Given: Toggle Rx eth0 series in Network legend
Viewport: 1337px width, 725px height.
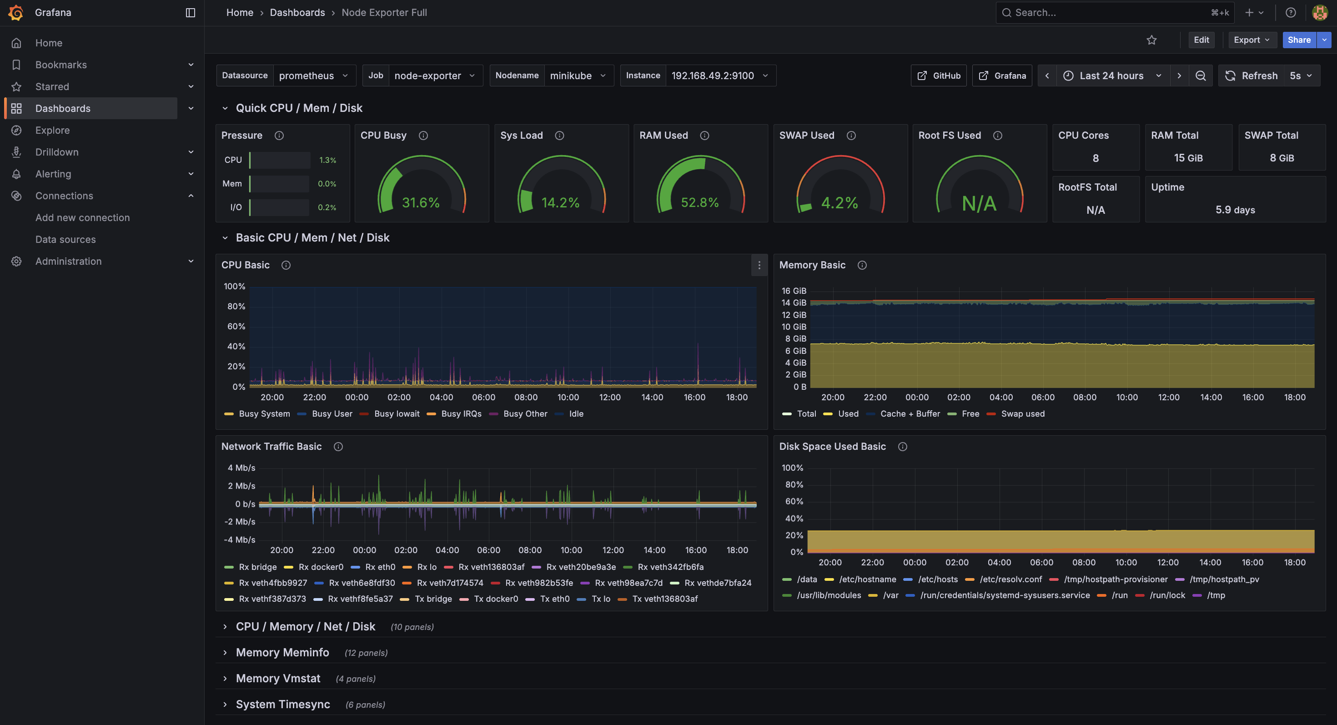Looking at the screenshot, I should [379, 567].
